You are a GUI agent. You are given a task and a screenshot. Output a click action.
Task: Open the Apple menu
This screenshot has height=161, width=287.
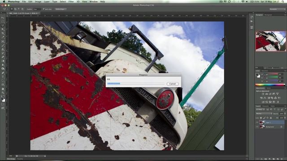(4, 1)
